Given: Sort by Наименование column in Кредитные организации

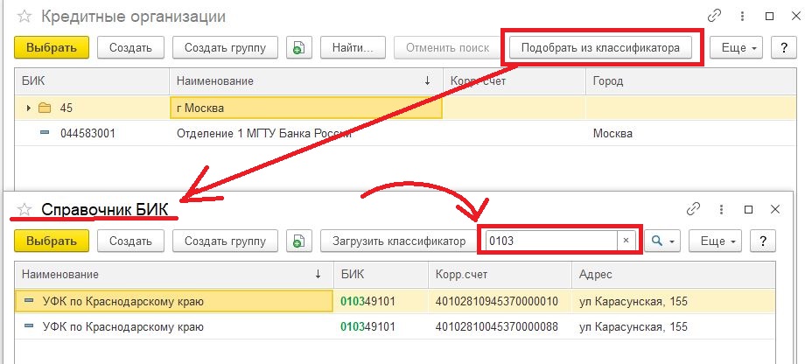Looking at the screenshot, I should (x=306, y=80).
